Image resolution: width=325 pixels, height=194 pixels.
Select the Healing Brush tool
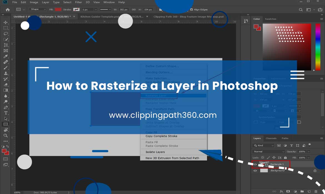[6, 62]
